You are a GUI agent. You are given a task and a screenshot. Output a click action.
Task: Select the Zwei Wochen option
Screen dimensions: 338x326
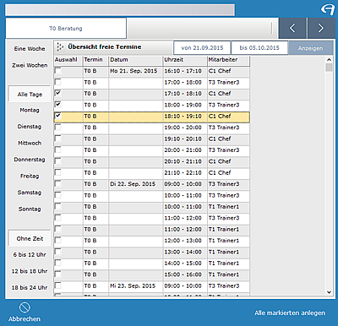[30, 65]
